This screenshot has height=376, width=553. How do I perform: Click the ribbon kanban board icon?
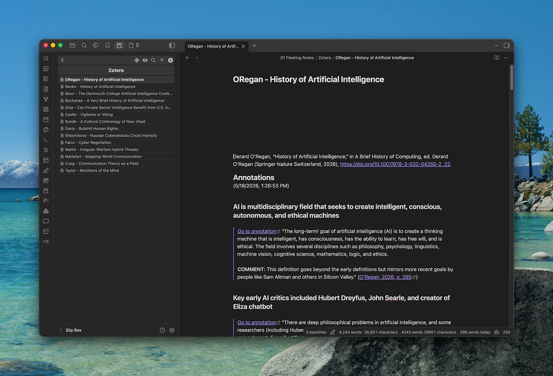(x=46, y=181)
